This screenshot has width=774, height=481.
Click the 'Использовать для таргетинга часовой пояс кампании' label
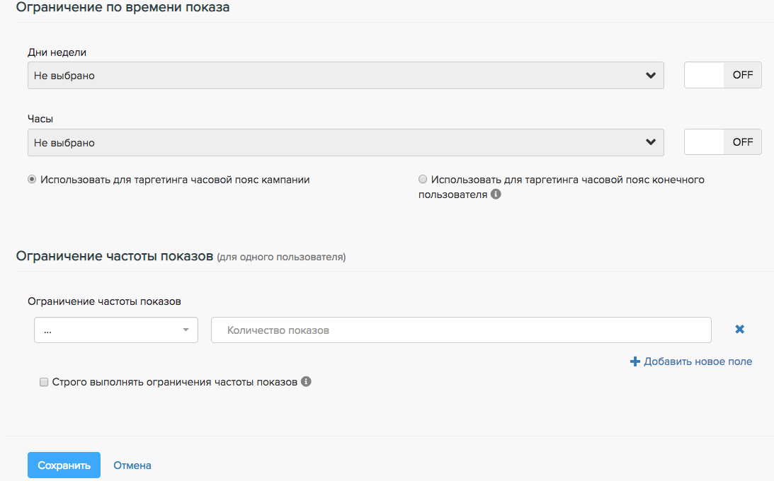pyautogui.click(x=175, y=180)
